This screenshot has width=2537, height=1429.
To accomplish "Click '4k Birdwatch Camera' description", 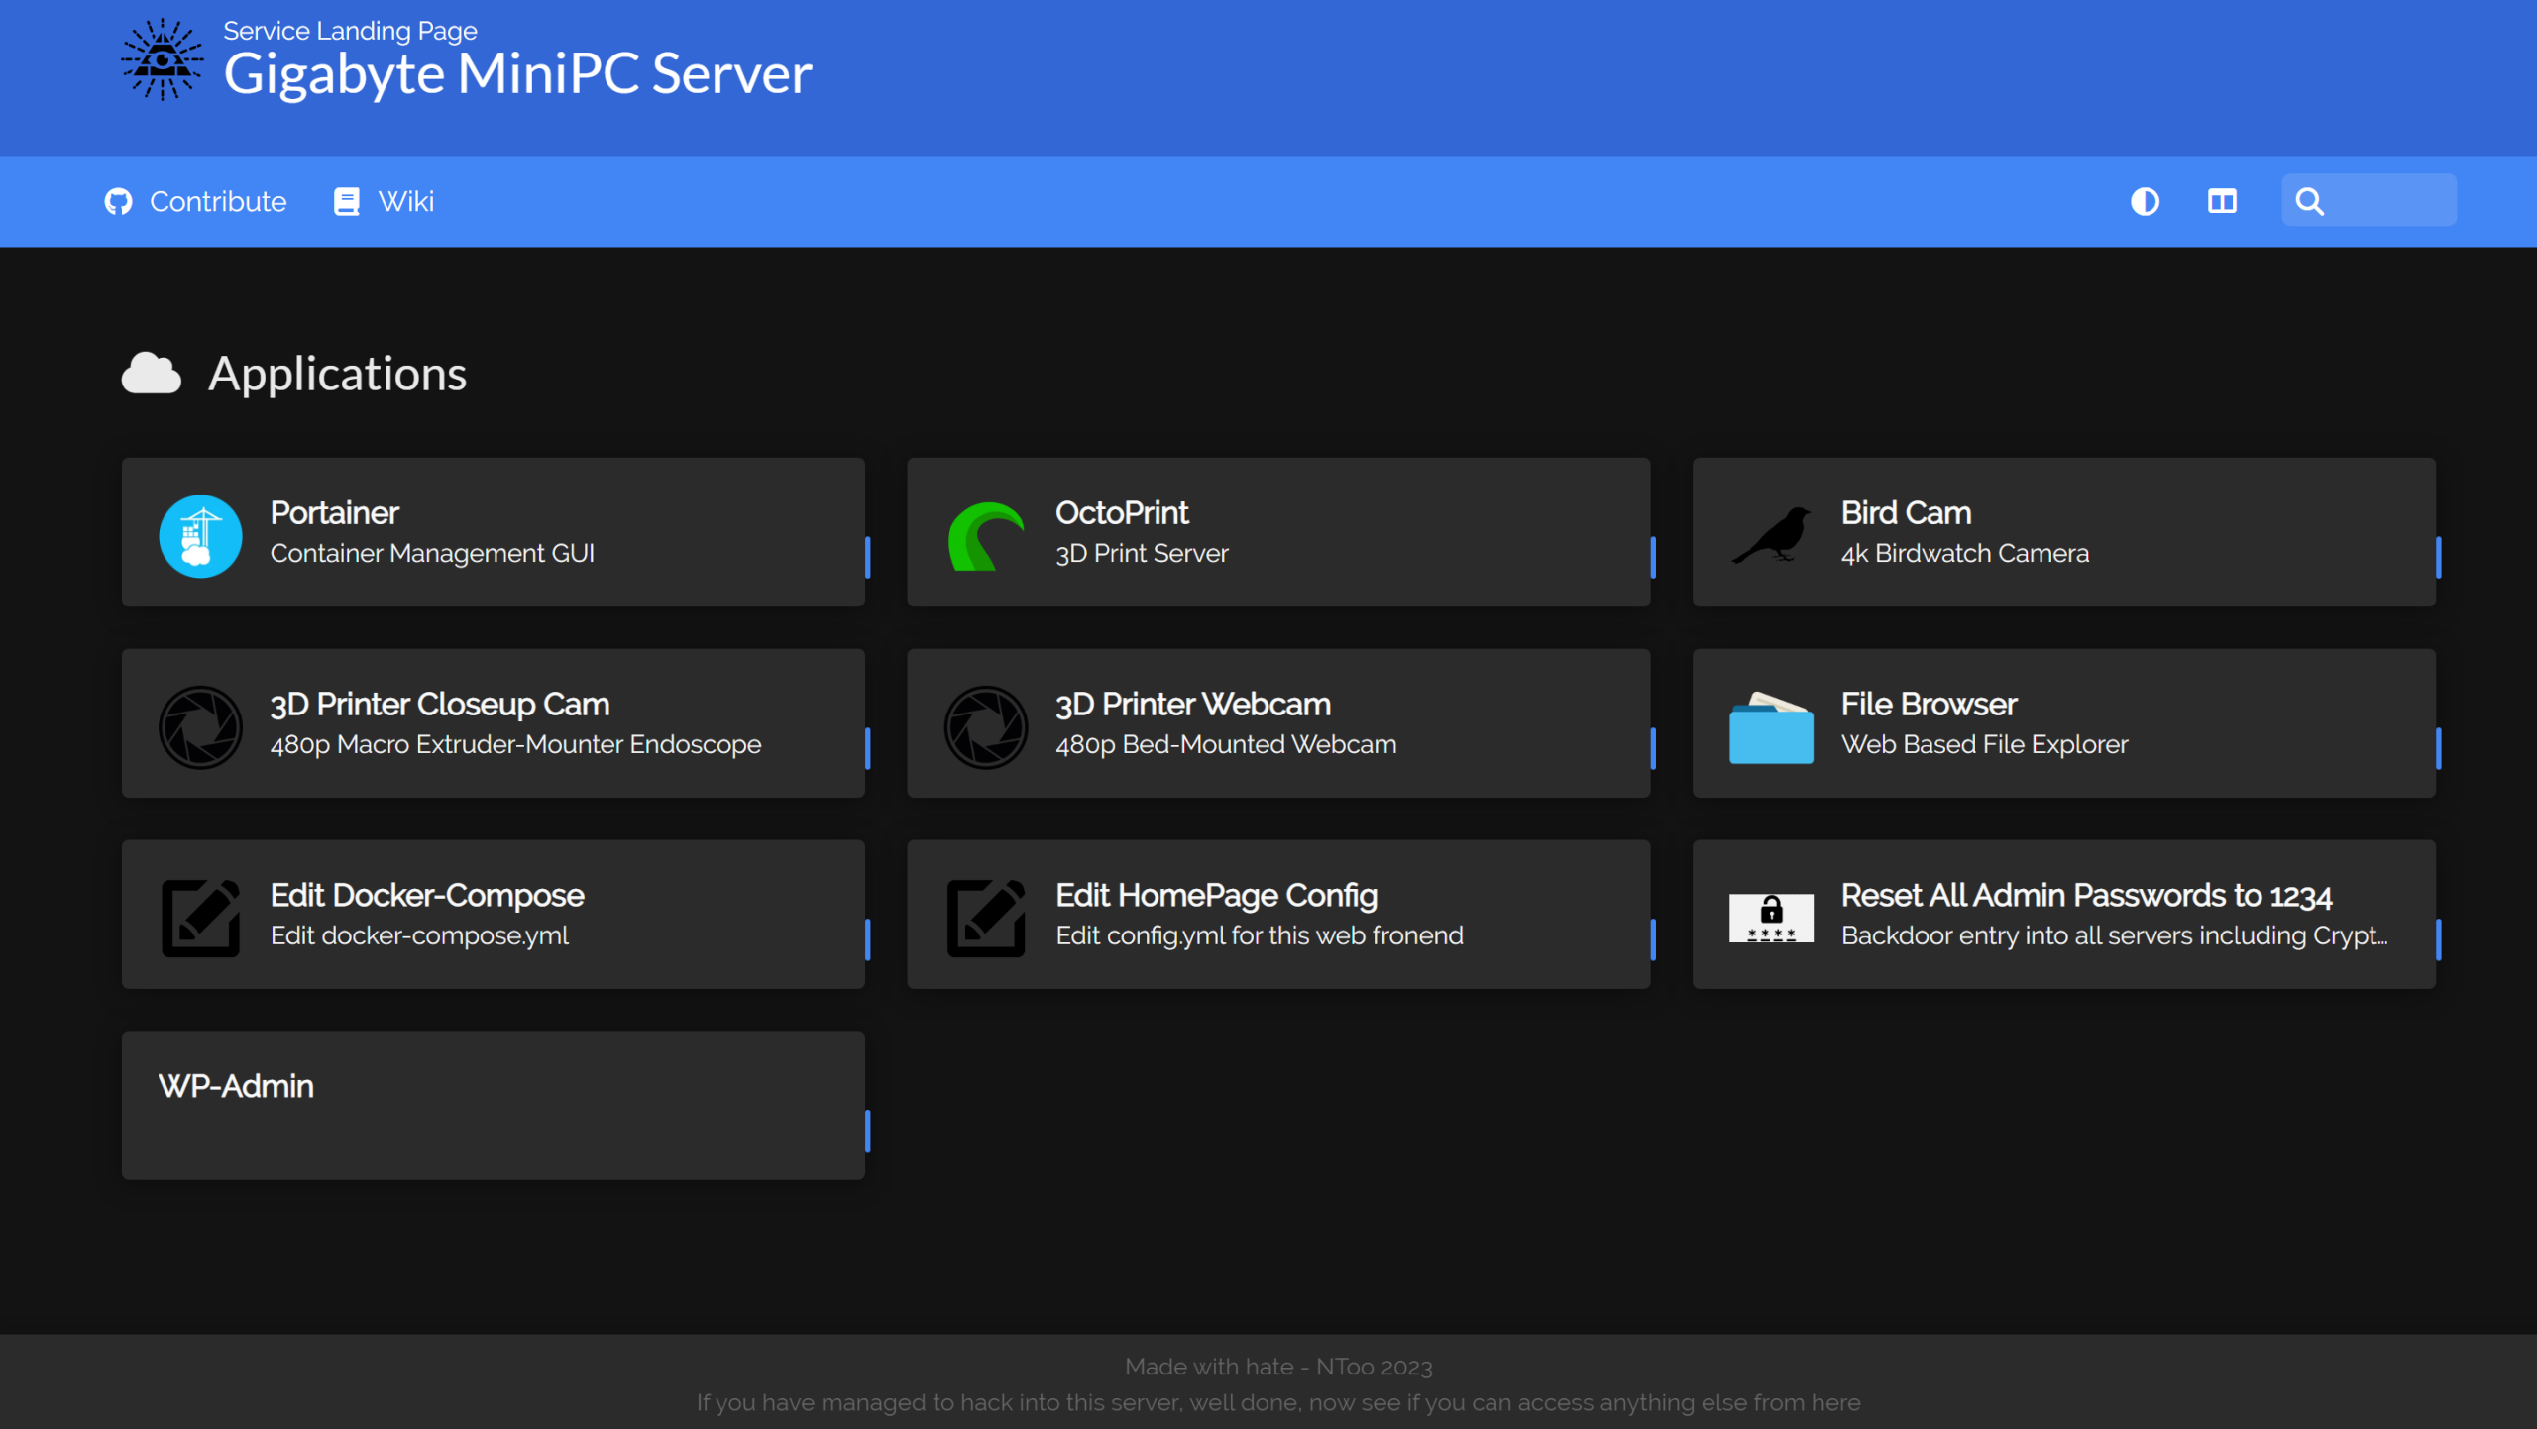I will [x=1965, y=554].
